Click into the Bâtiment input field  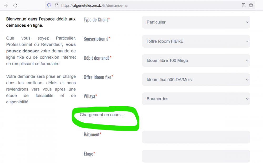pos(196,137)
